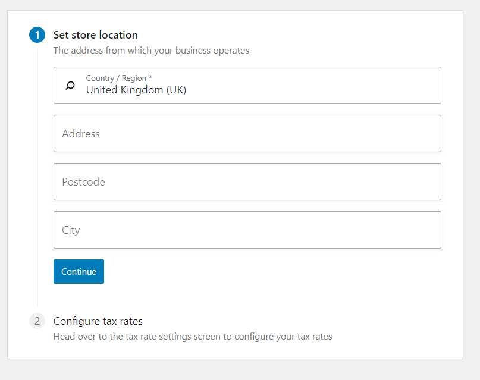This screenshot has width=480, height=380.
Task: Click the required asterisk beside Region
Action: click(150, 77)
